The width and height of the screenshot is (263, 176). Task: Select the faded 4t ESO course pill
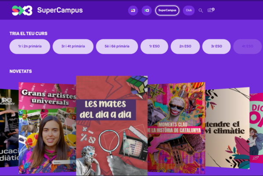(248, 46)
